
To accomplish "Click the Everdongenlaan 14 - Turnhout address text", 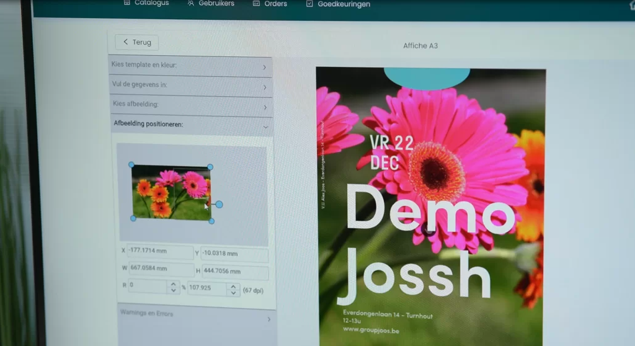I will click(388, 314).
